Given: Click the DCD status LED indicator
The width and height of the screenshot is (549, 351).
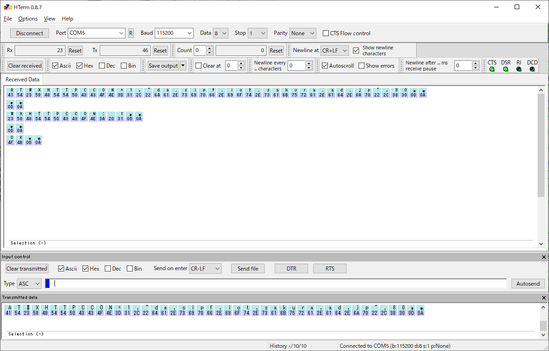Looking at the screenshot, I should click(x=532, y=69).
